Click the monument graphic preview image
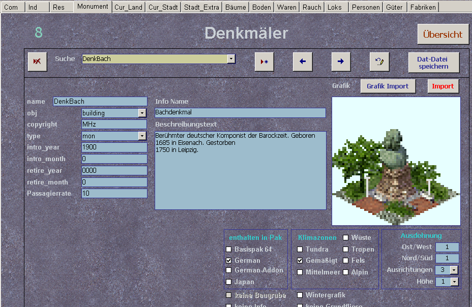The image size is (472, 307). tap(396, 161)
